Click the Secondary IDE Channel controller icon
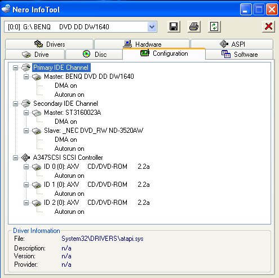The height and width of the screenshot is (278, 279). click(26, 104)
